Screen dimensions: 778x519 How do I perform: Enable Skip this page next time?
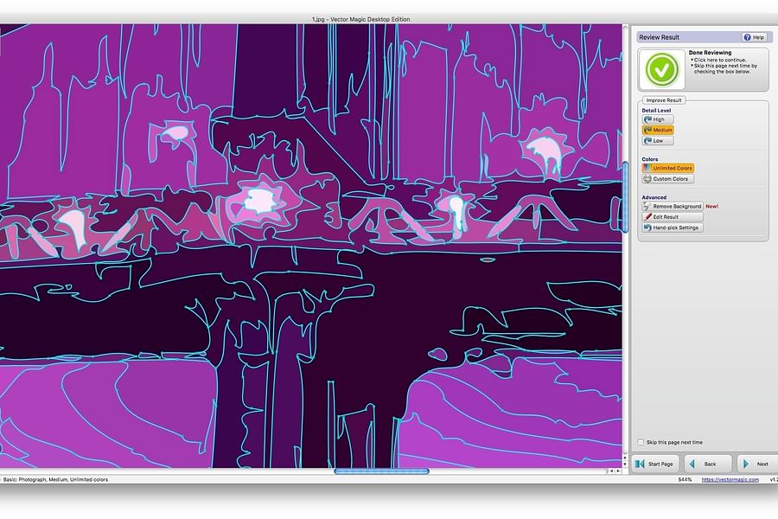click(639, 441)
